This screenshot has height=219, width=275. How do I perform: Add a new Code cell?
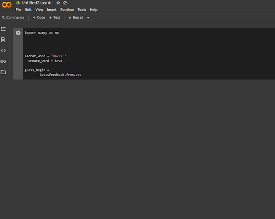click(x=39, y=18)
